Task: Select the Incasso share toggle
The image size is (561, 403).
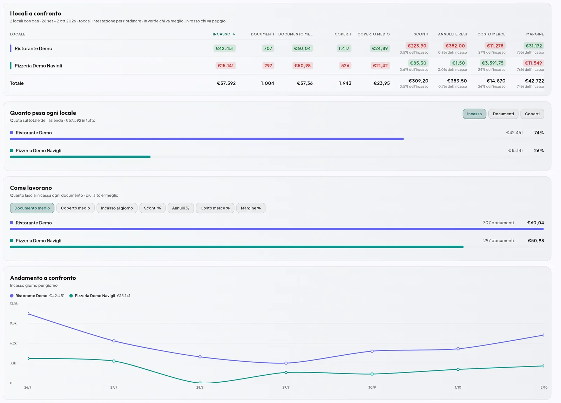Action: [x=474, y=114]
